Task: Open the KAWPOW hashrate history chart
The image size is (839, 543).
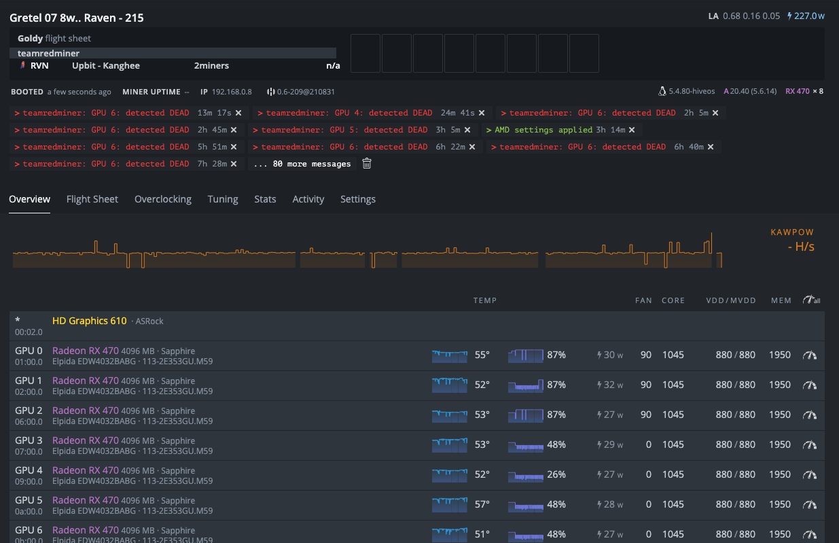Action: coord(368,251)
